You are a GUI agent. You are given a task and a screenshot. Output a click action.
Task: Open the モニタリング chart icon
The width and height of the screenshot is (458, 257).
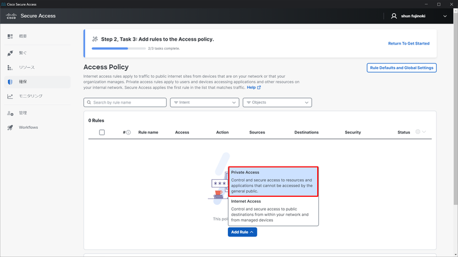[10, 96]
